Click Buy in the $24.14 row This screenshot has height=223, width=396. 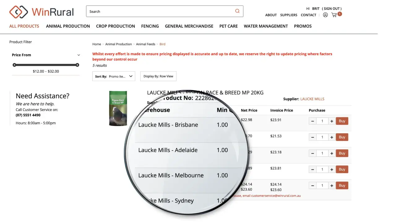342,185
